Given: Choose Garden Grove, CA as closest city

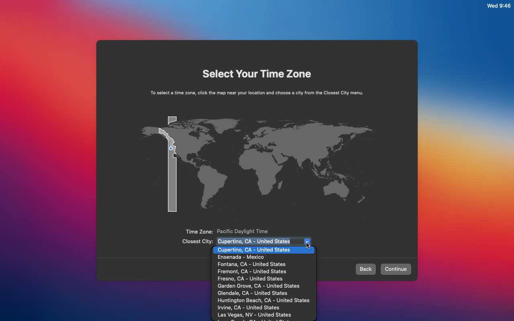Looking at the screenshot, I should pyautogui.click(x=259, y=286).
